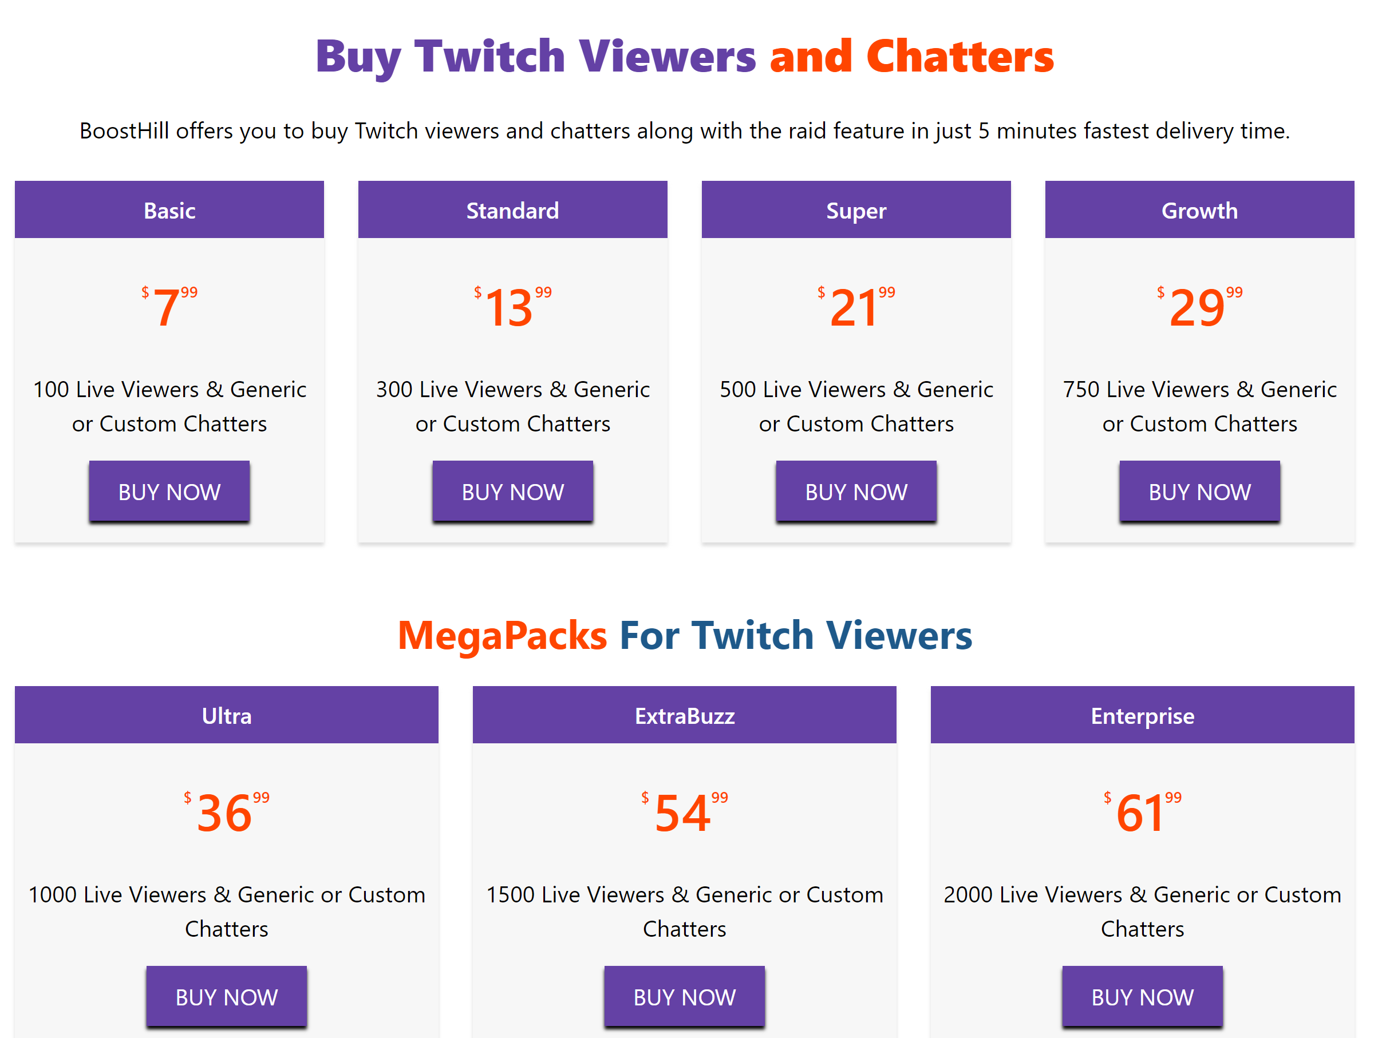Select the ExtraBuzz pack header
This screenshot has width=1378, height=1038.
click(685, 715)
